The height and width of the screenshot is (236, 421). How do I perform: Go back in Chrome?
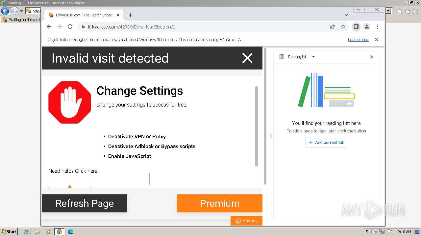(x=49, y=27)
